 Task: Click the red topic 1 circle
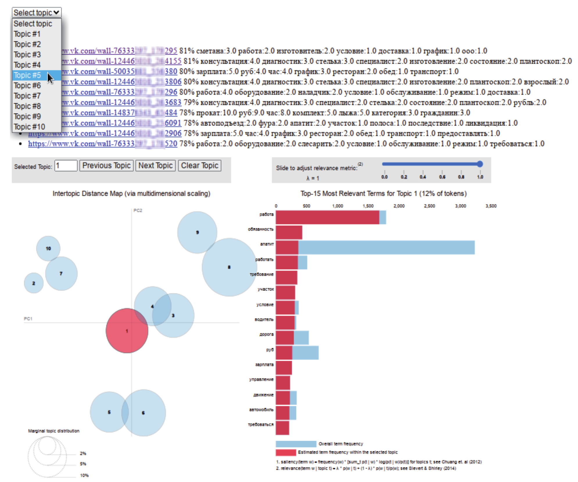point(127,330)
